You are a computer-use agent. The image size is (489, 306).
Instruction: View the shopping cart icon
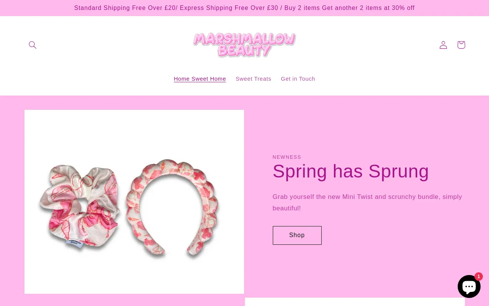(x=461, y=45)
